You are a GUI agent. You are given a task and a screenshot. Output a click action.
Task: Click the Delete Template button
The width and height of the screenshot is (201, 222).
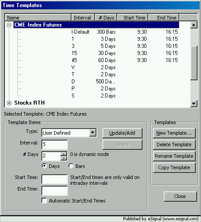(174, 144)
